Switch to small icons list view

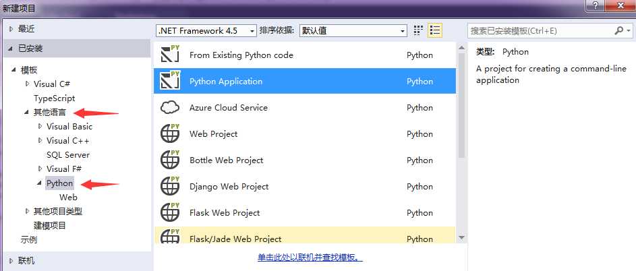point(435,30)
